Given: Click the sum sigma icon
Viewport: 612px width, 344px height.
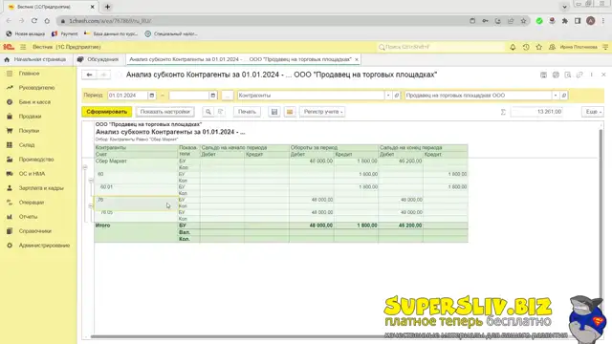Looking at the screenshot, I should coord(503,112).
